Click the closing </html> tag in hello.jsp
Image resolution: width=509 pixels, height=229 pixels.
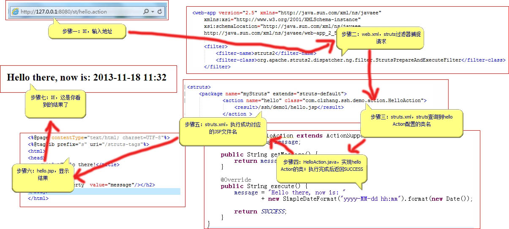pos(38,198)
